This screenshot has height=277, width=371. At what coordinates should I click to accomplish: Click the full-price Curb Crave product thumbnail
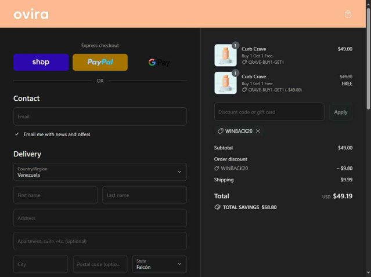point(225,55)
